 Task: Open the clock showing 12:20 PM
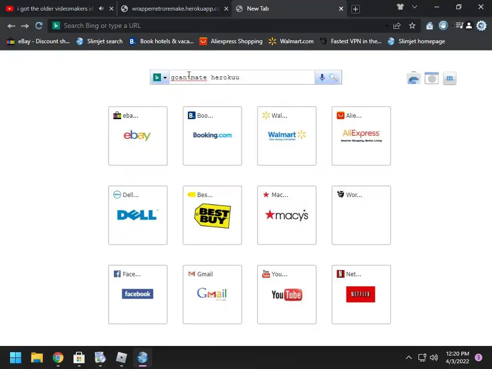coord(457,357)
